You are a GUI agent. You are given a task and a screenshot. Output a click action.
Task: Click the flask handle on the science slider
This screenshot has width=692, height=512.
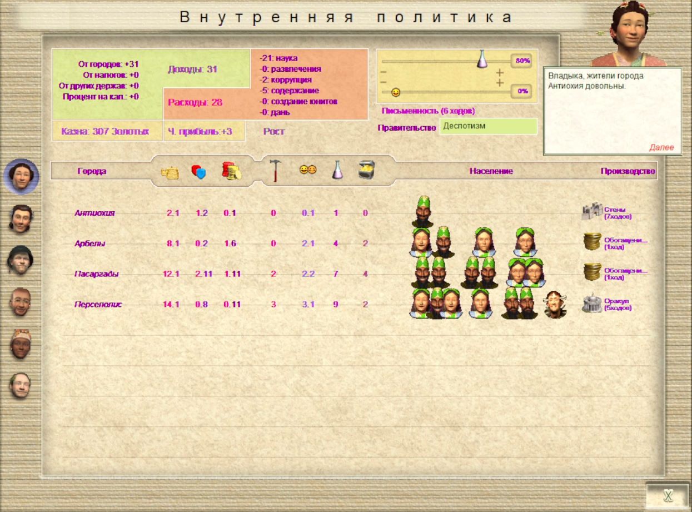coord(482,58)
